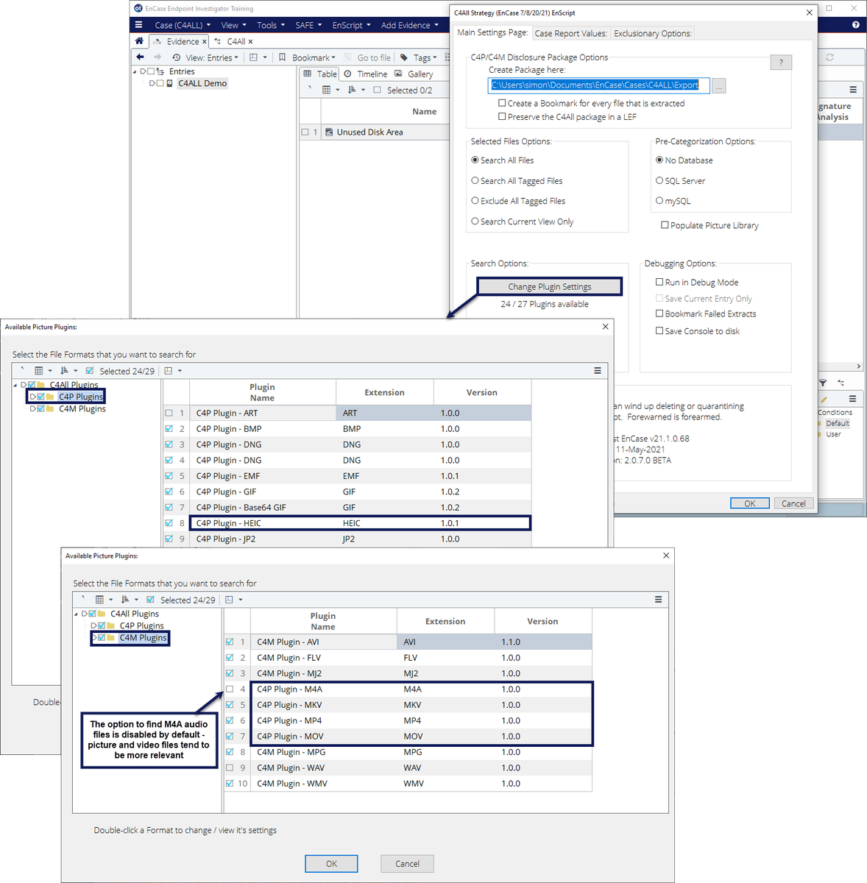Click the Tags icon in Evidence toolbar
The width and height of the screenshot is (867, 883).
pyautogui.click(x=404, y=57)
